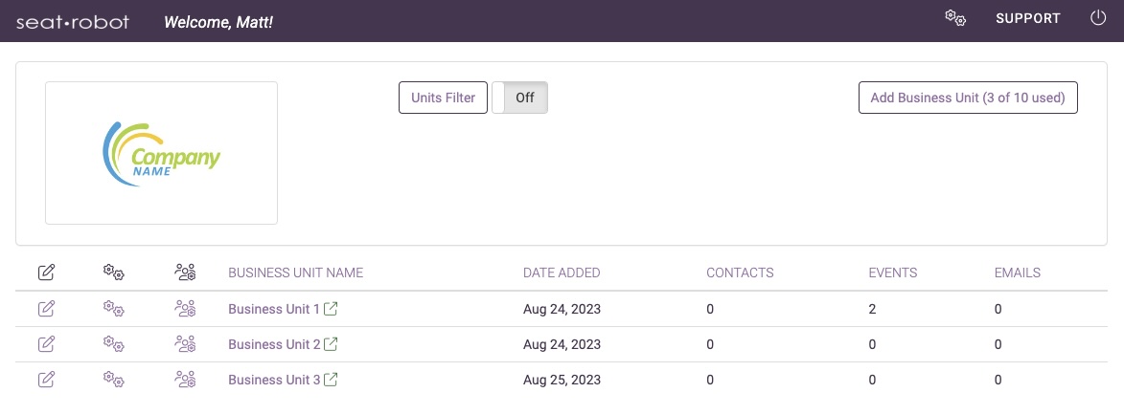Click external-link icon beside Business Unit 3
The width and height of the screenshot is (1124, 415).
coord(332,380)
